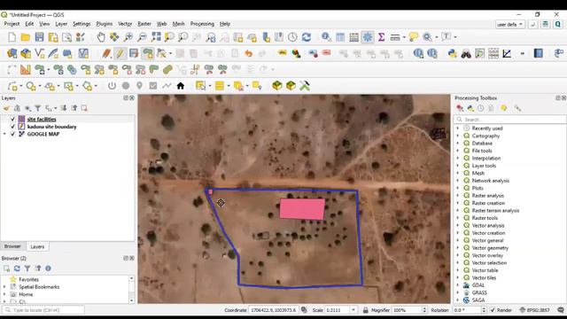567x319 pixels.
Task: Save the project with floppy icon
Action: 39,37
